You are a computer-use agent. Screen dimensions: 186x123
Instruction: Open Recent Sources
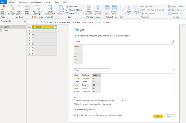click(x=19, y=10)
